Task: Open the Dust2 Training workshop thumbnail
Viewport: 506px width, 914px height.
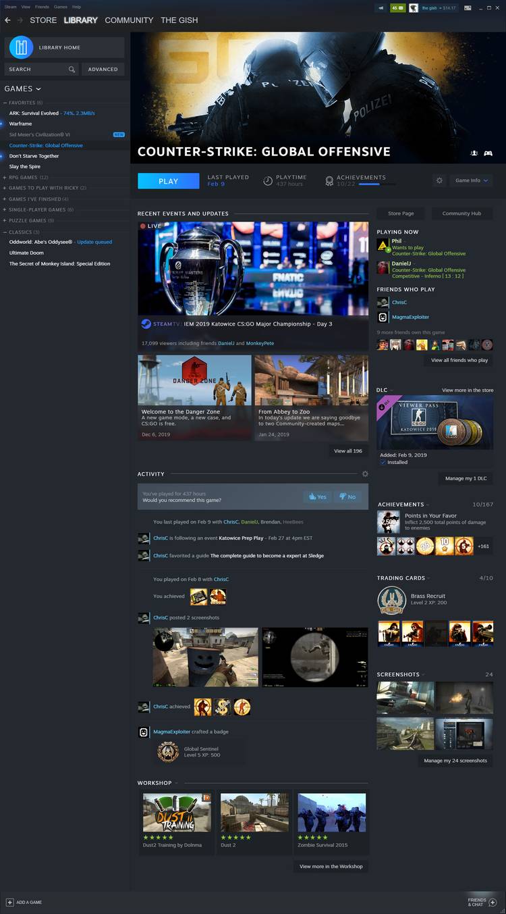Action: pos(177,812)
